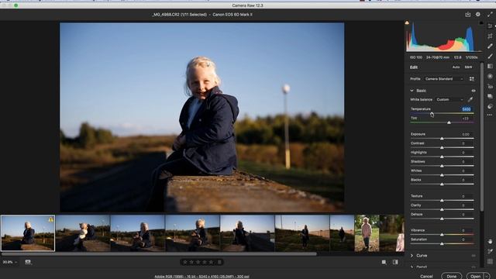The width and height of the screenshot is (496, 279).
Task: Select the Hand tool
Action: 490,241
